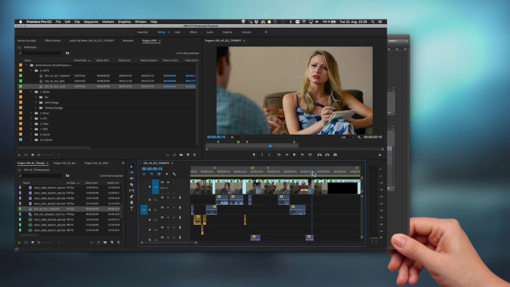Viewport: 510px width, 287px height.
Task: Show more workspaces chevron
Action: click(x=266, y=32)
